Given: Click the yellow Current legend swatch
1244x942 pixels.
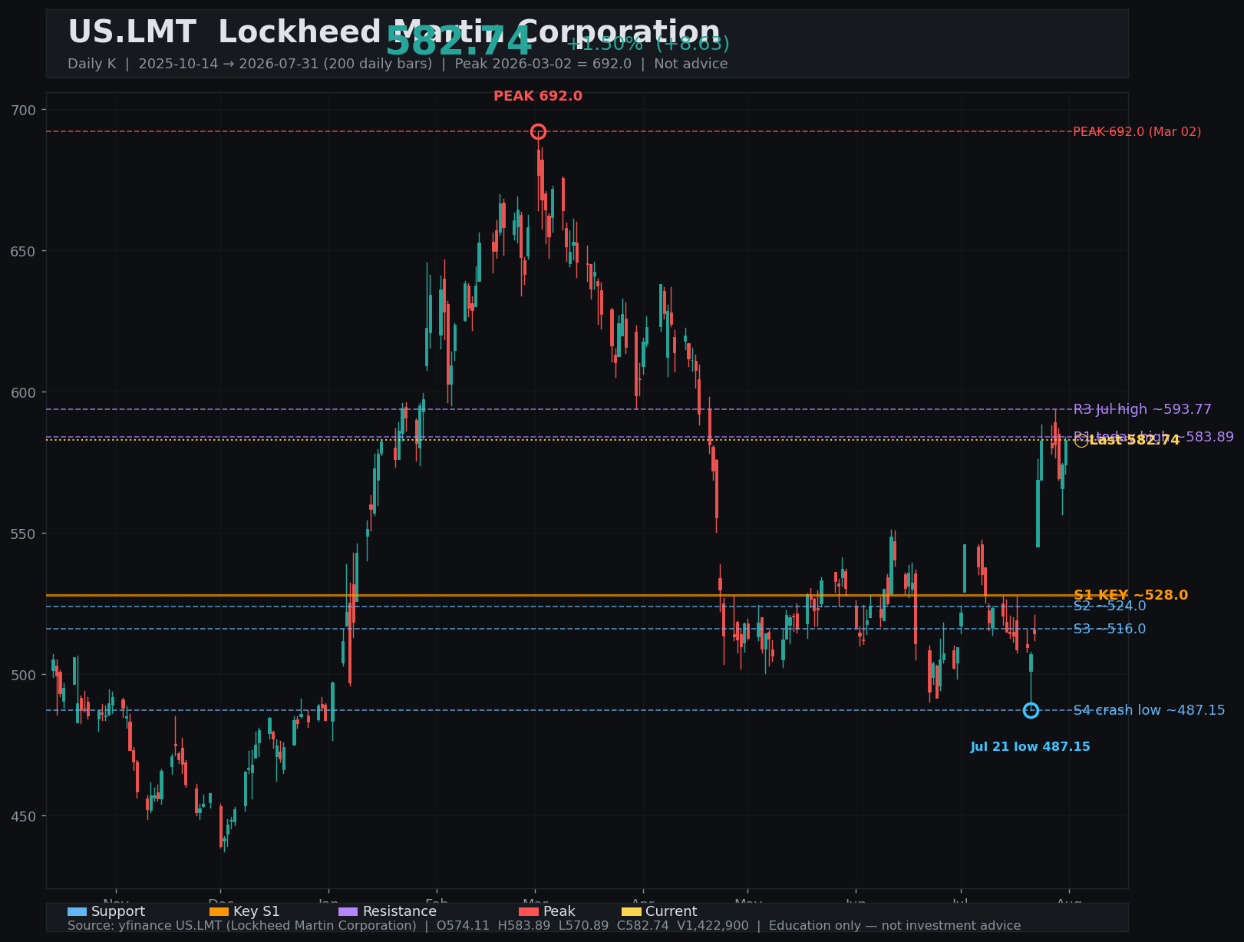Looking at the screenshot, I should click(x=631, y=912).
